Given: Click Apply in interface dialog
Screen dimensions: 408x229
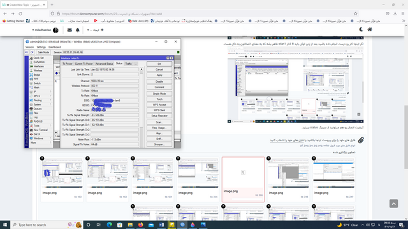Looking at the screenshot, I should [159, 75].
